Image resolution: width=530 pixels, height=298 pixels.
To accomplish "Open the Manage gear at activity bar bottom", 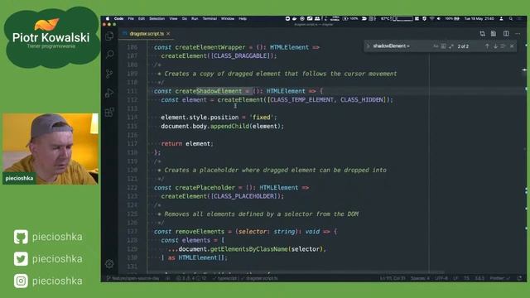I will (x=109, y=263).
